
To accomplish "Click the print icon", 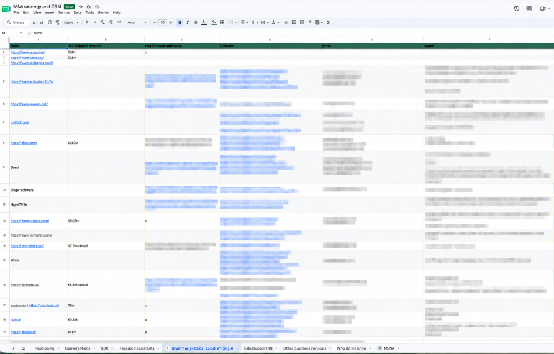I will [49, 22].
